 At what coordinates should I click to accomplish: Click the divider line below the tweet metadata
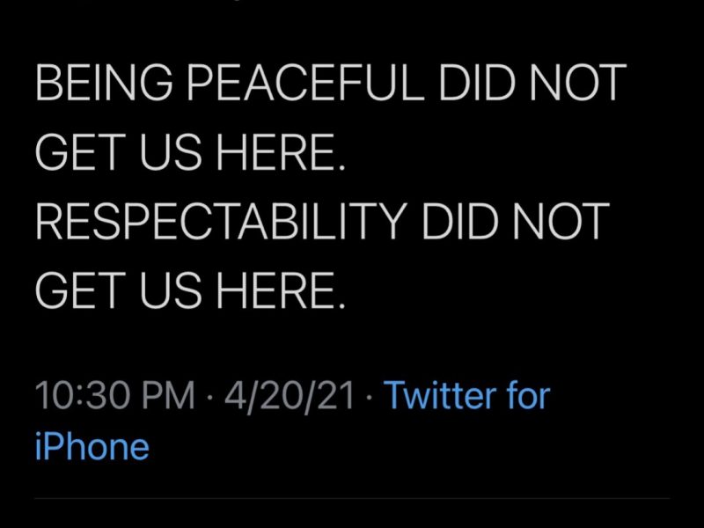(x=352, y=499)
